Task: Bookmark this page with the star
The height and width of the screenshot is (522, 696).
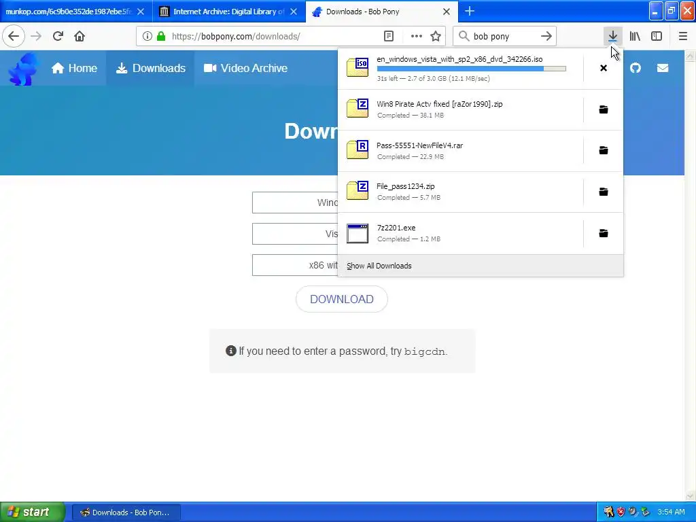Action: pyautogui.click(x=436, y=37)
